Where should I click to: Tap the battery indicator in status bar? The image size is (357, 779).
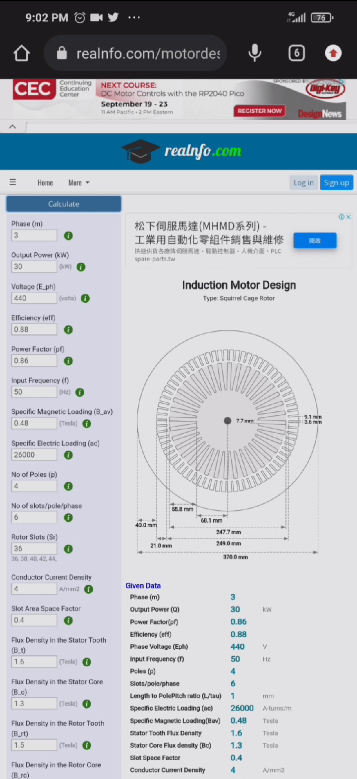[322, 18]
